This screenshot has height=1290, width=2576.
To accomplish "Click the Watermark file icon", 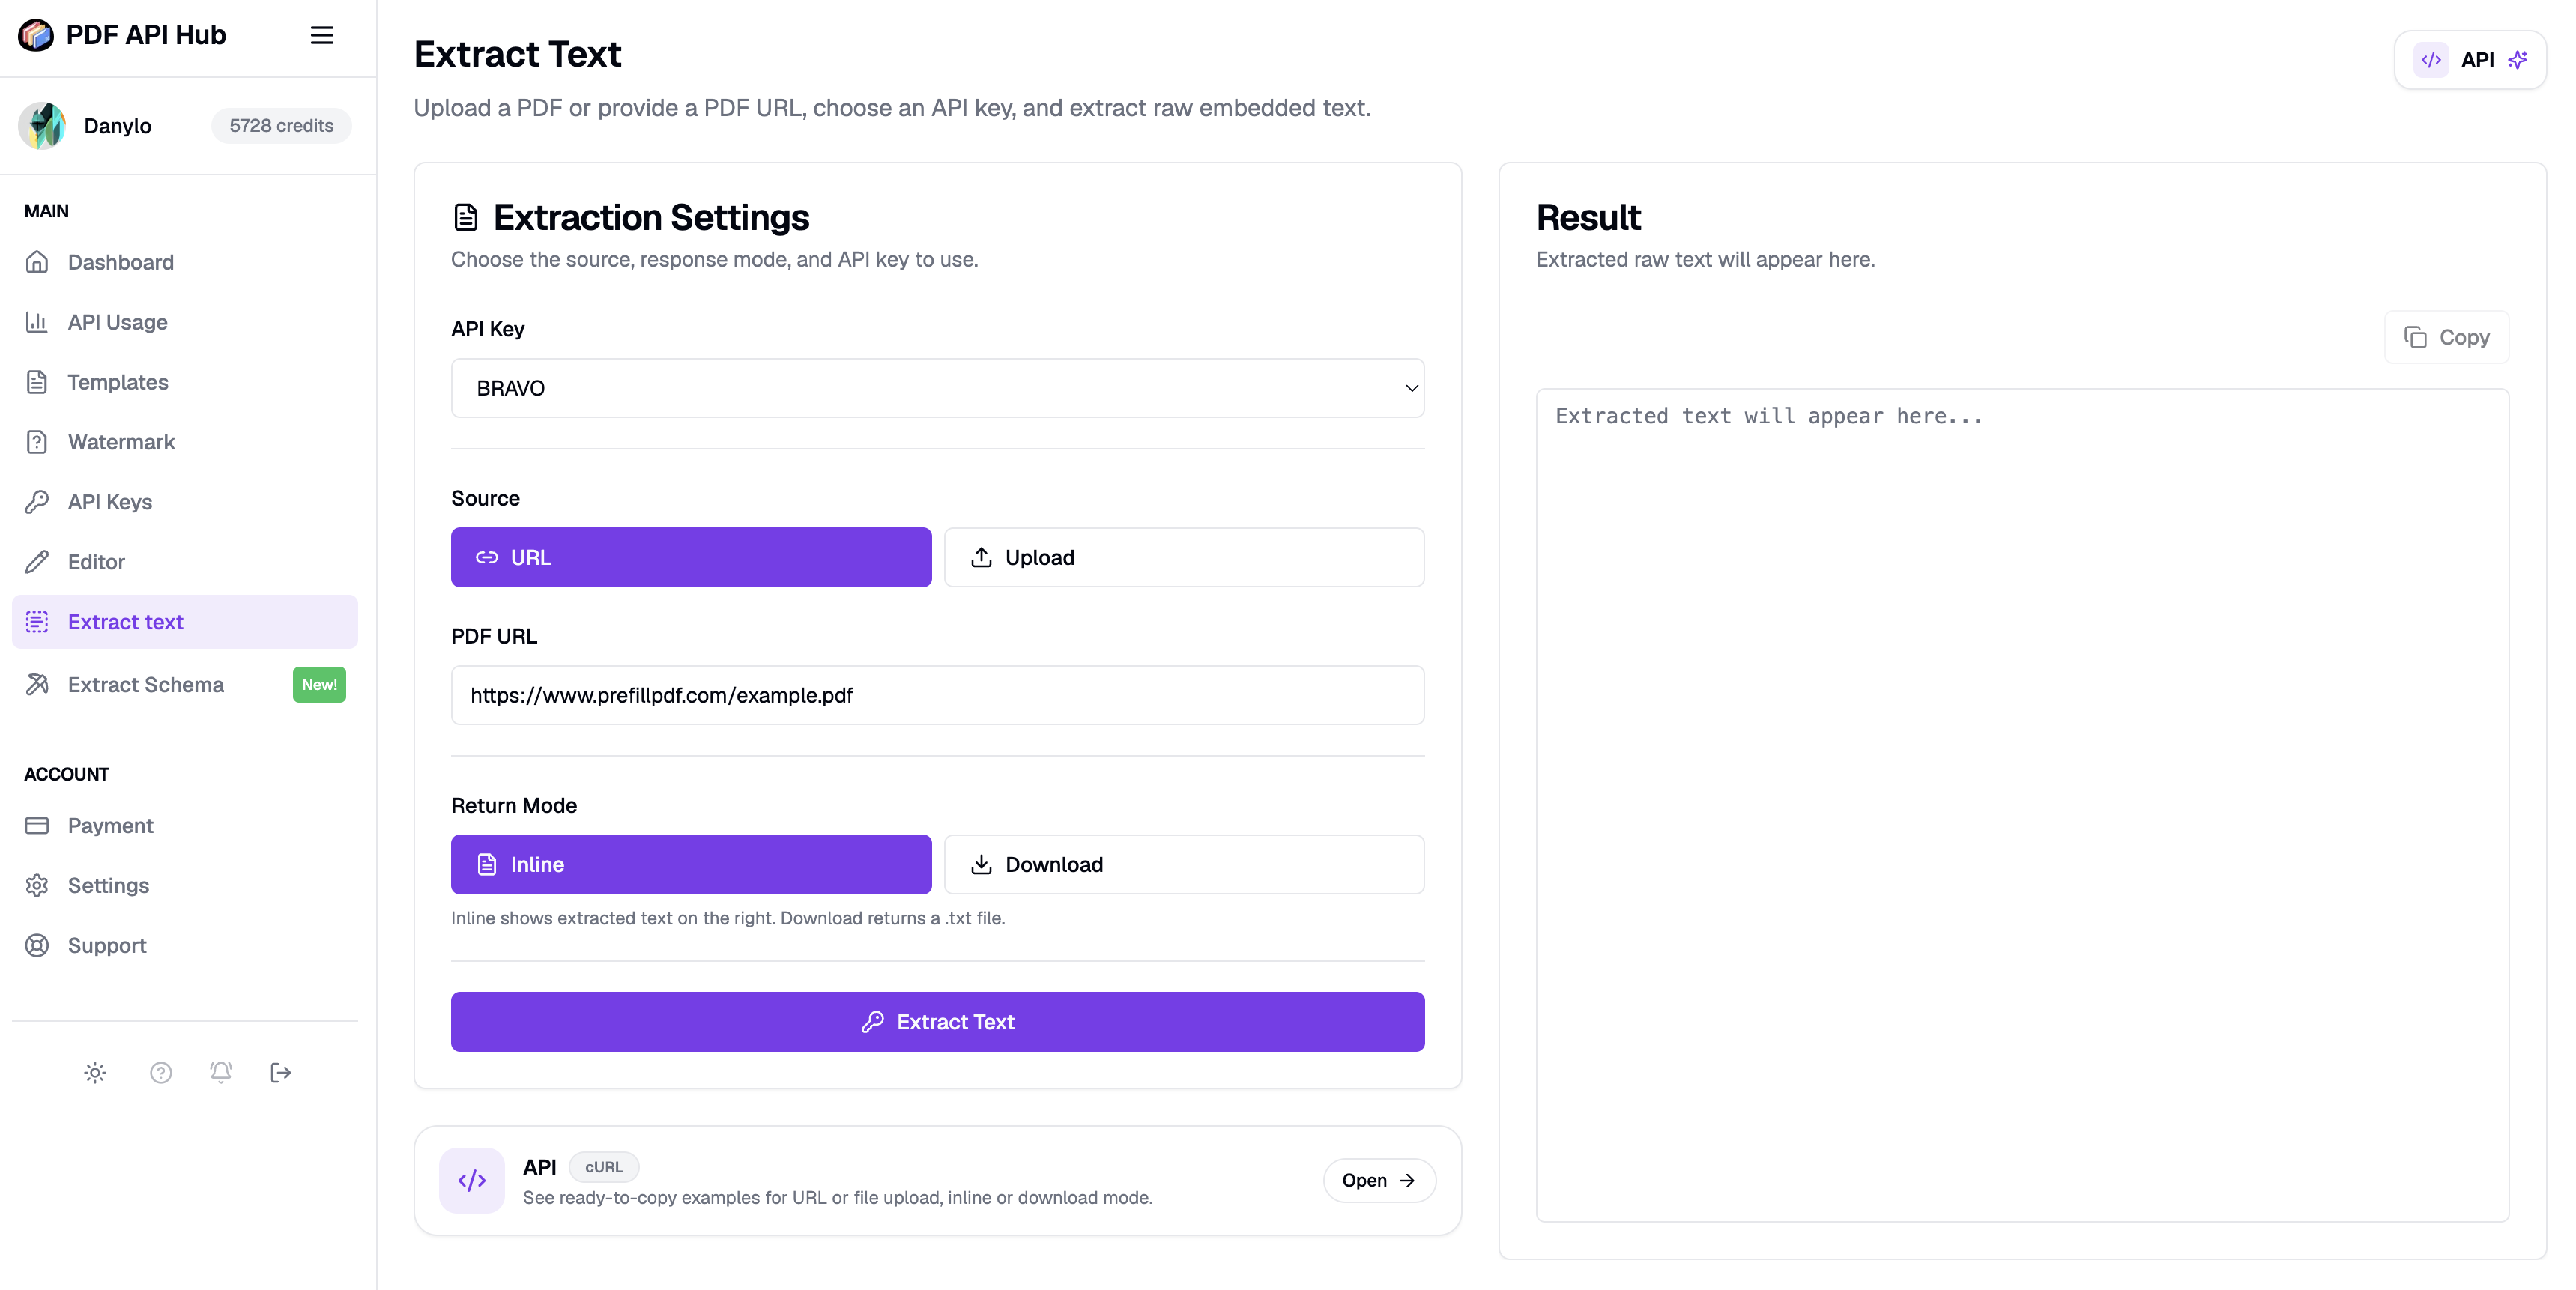I will 37,442.
